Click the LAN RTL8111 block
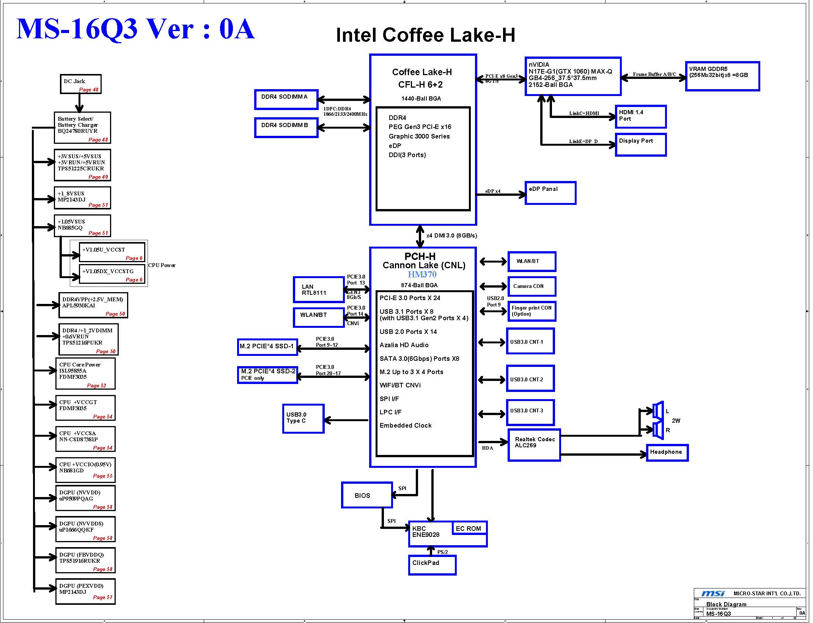 click(319, 289)
